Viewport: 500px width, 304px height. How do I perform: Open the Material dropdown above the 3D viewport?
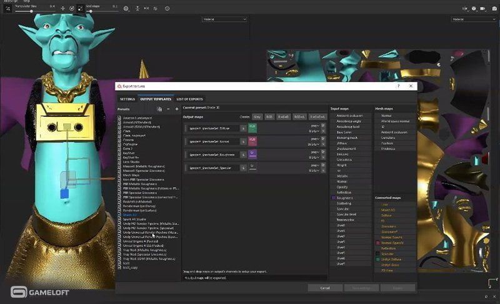224,19
